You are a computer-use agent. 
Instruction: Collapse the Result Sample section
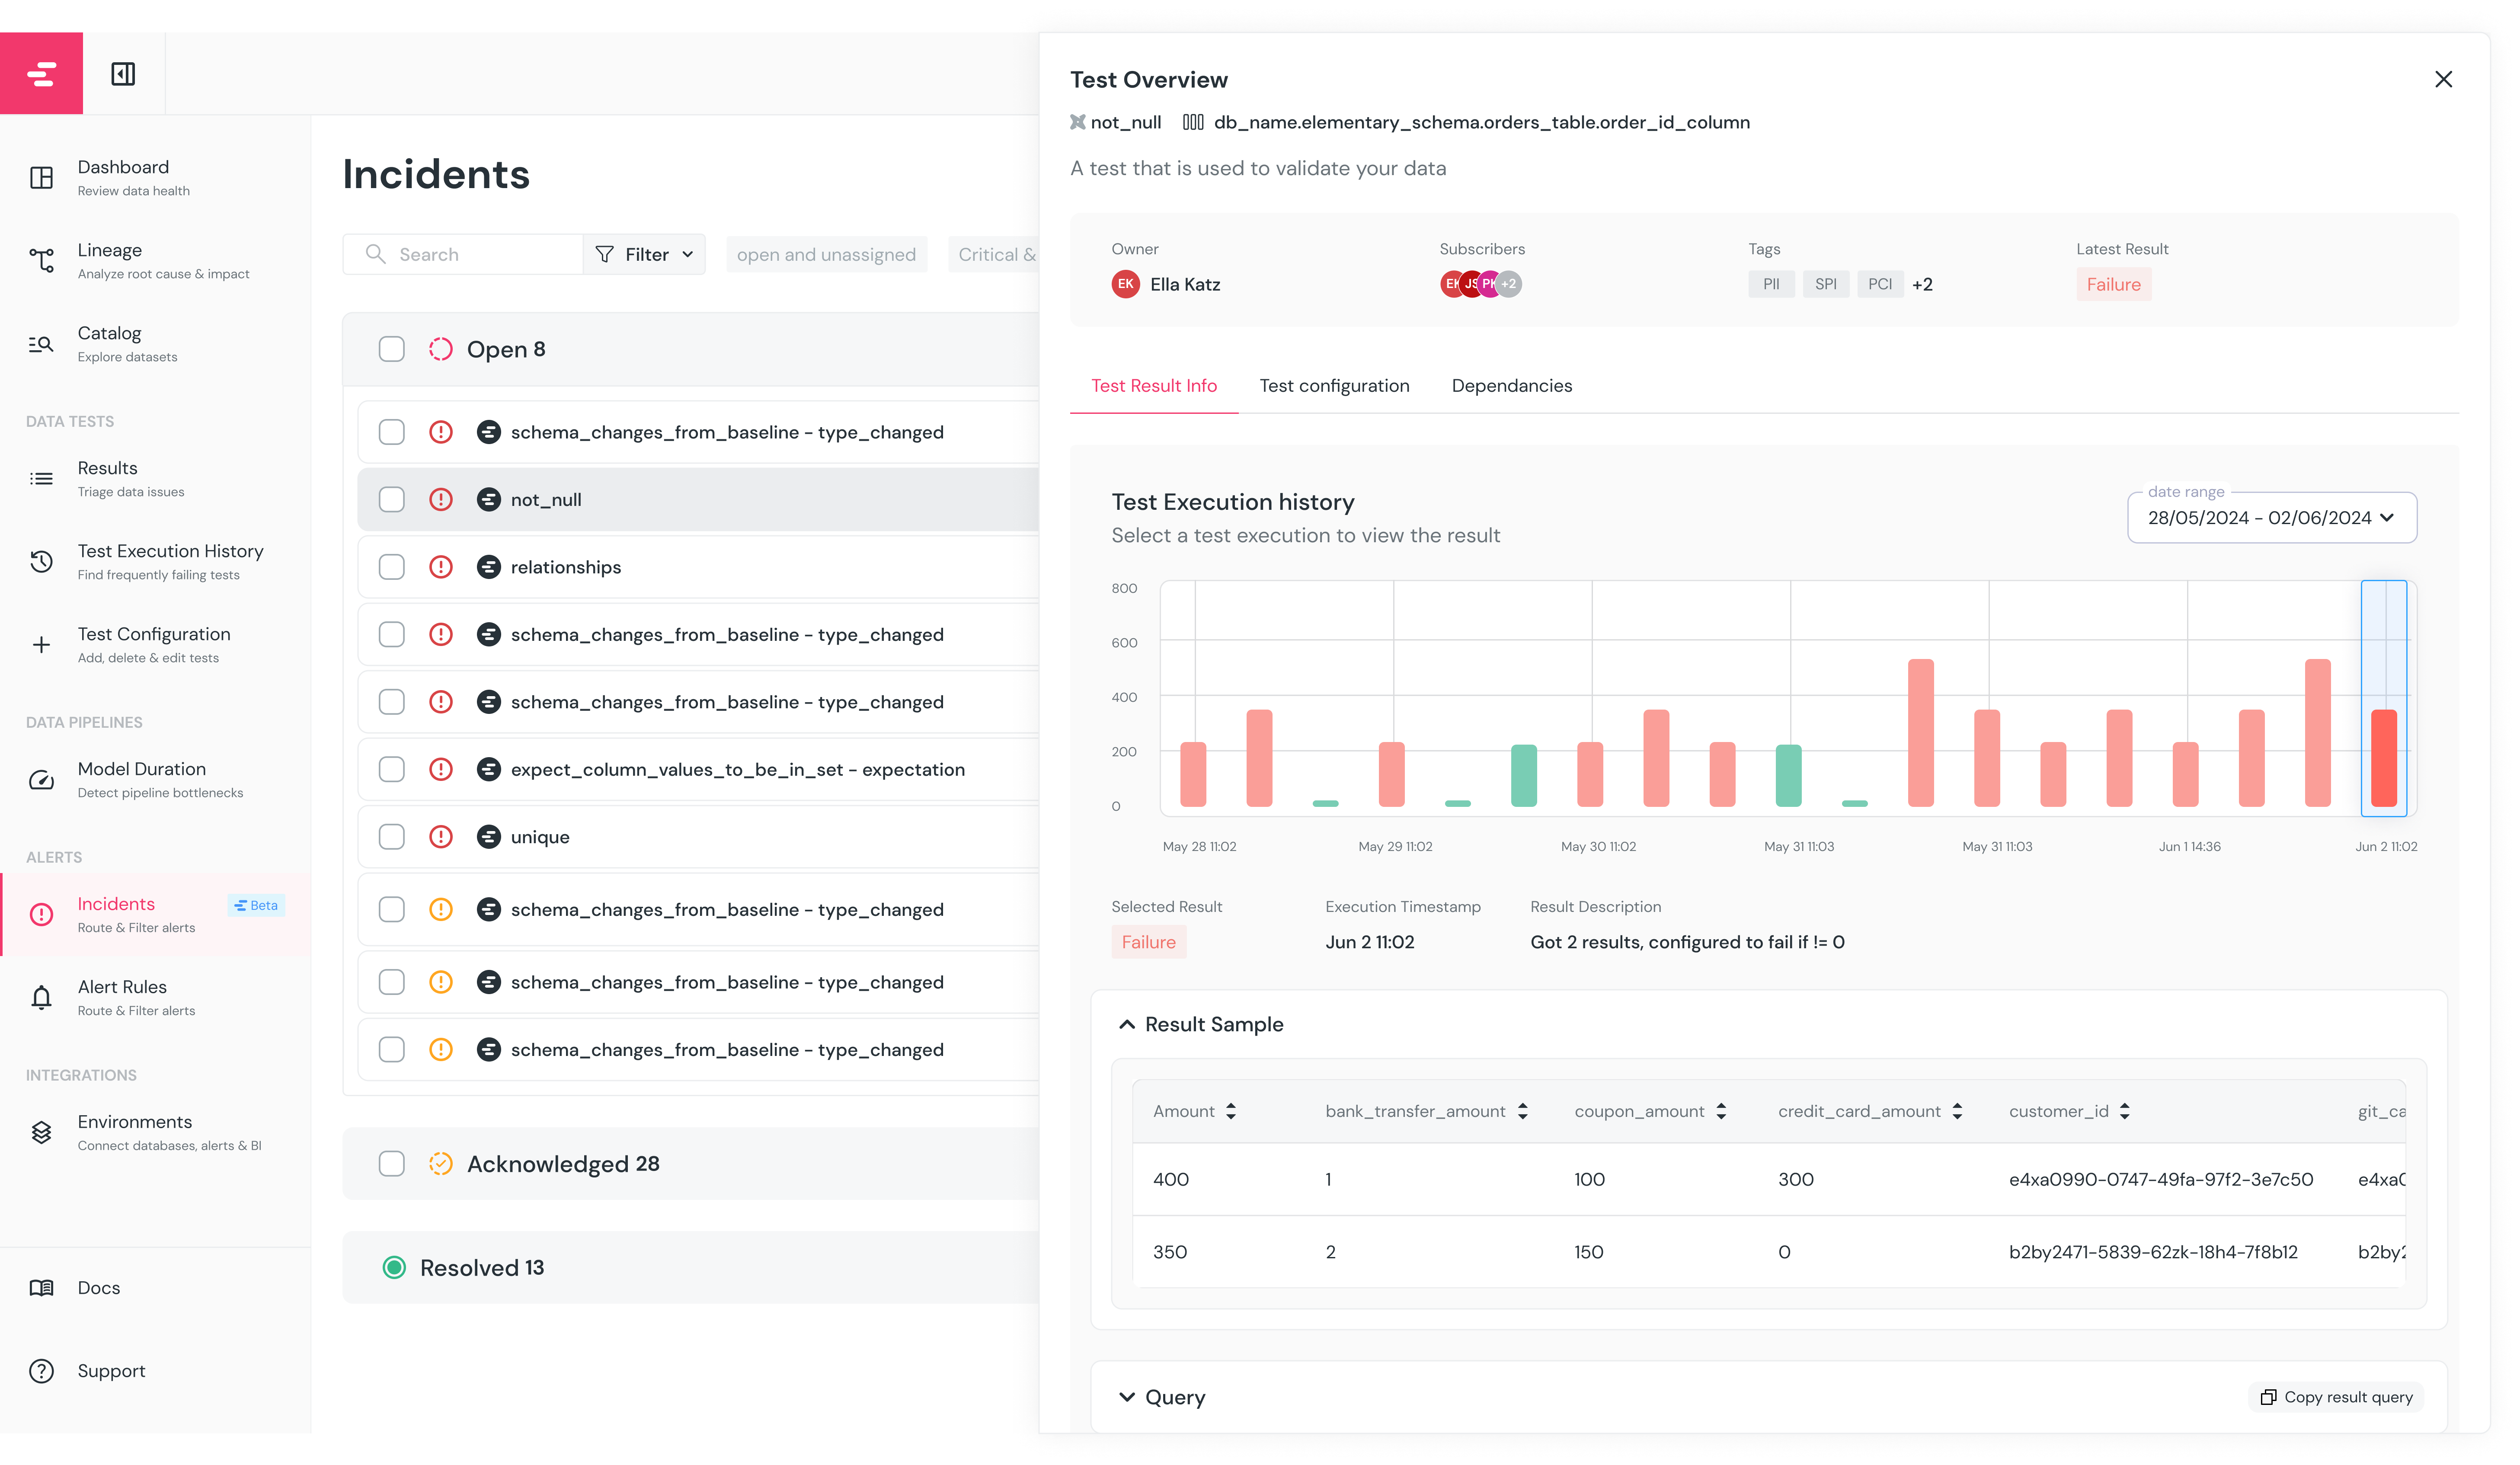[x=1126, y=1024]
